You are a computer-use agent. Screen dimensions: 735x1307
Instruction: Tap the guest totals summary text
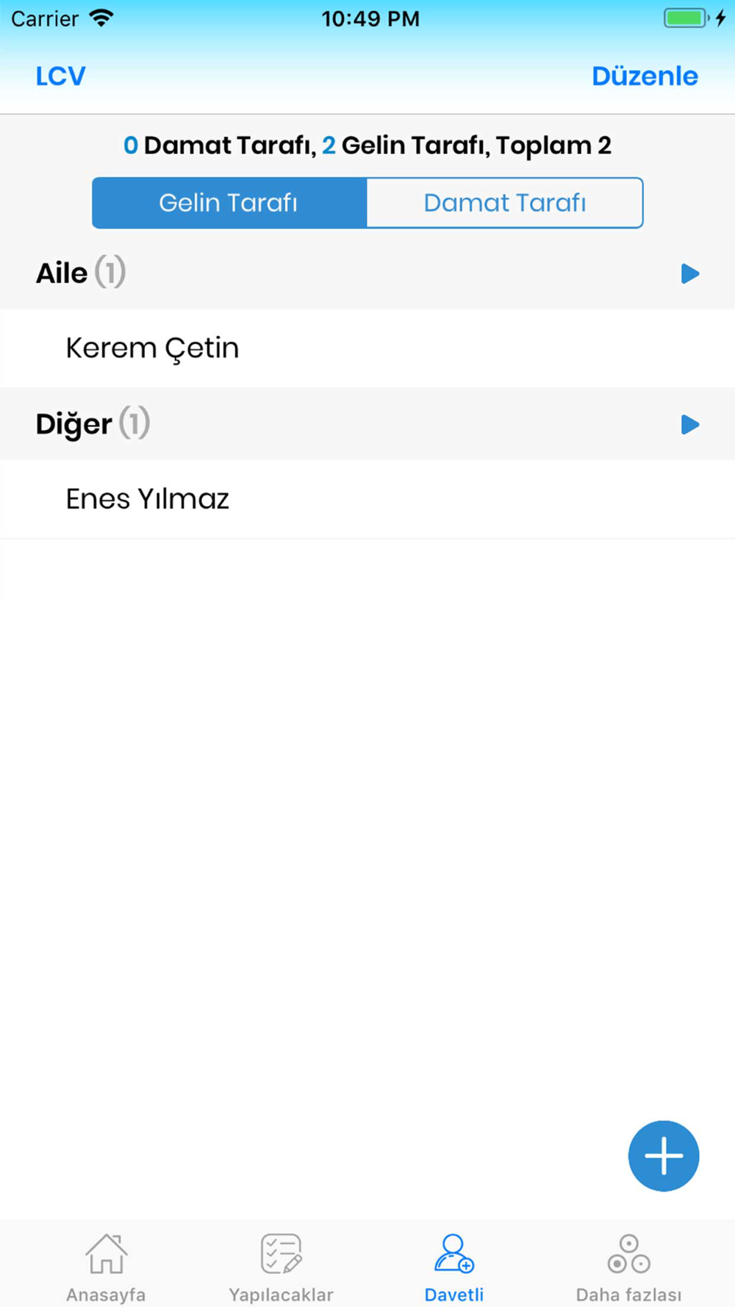367,146
